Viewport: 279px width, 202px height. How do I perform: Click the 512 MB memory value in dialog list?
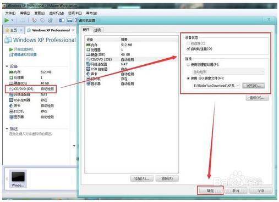click(x=127, y=45)
